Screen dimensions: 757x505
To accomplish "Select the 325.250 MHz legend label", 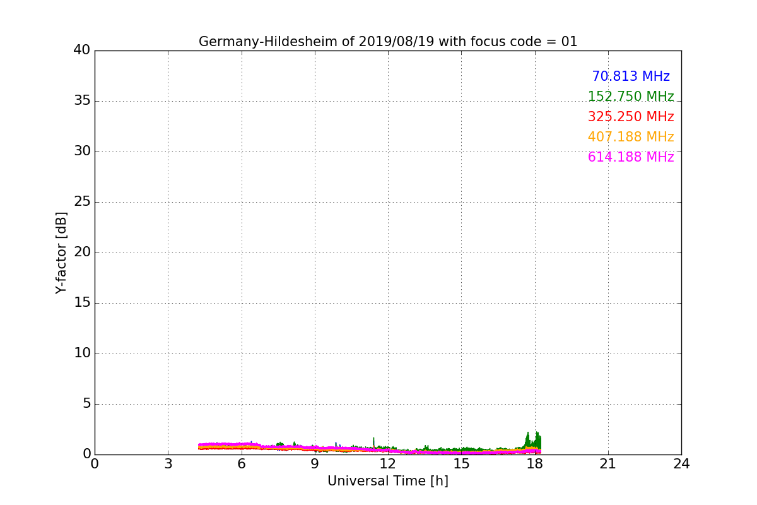I will (631, 117).
